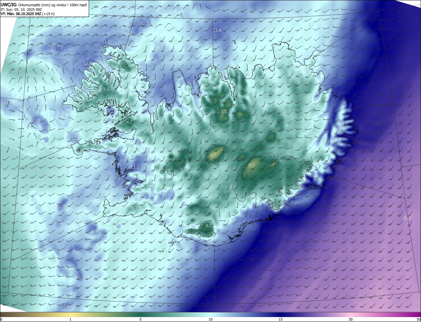421x322 pixels.
Task: Click the 10 tick on the color scale
Action: [x=210, y=319]
